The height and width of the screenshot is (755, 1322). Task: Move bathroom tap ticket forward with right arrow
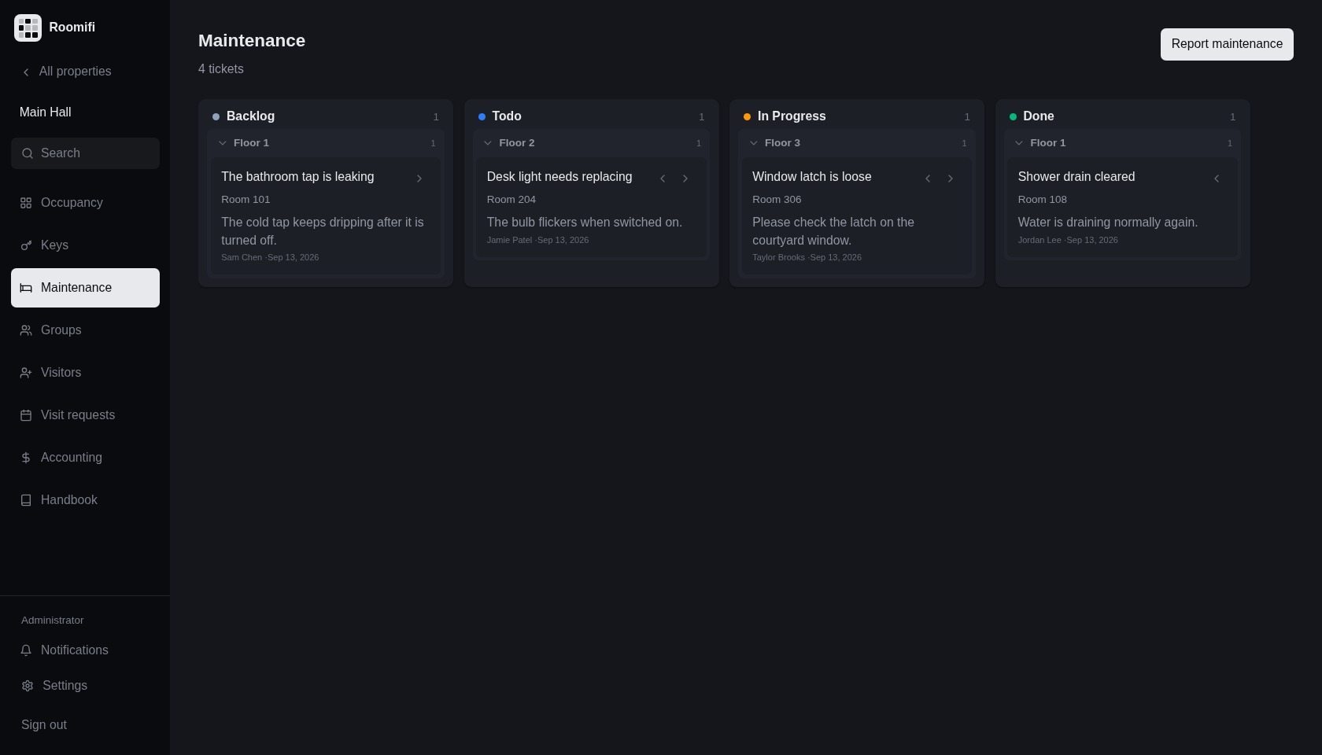pyautogui.click(x=419, y=179)
